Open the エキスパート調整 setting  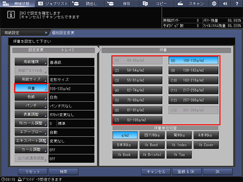click(x=31, y=141)
